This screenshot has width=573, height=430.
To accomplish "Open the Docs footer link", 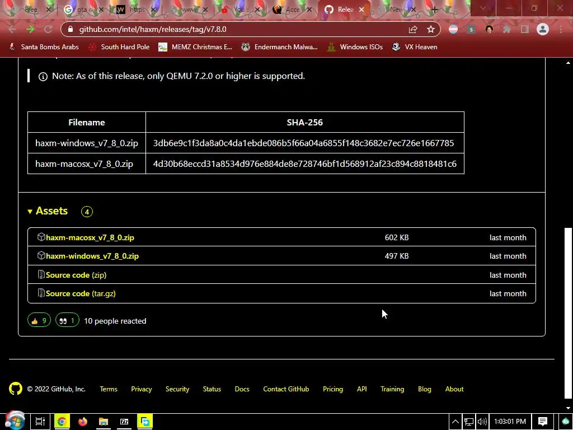I will (x=242, y=389).
